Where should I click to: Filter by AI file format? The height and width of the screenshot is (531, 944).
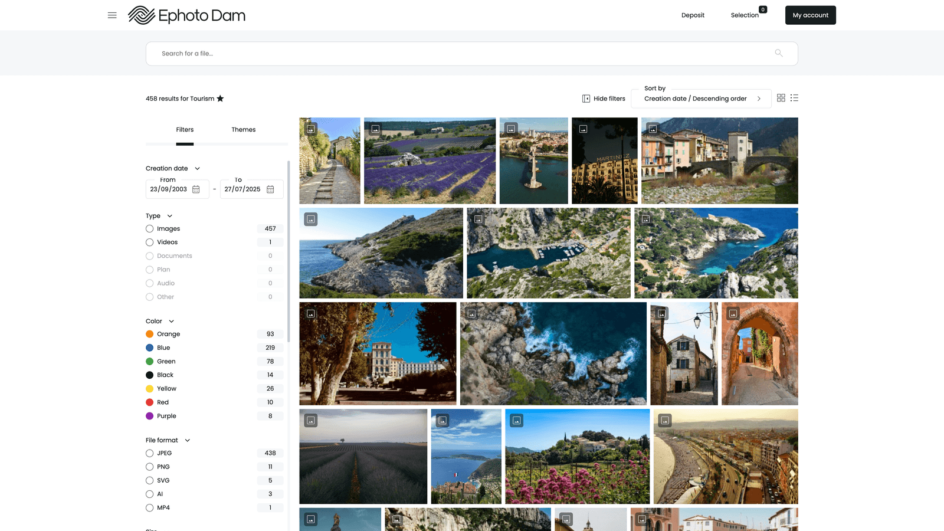tap(149, 494)
